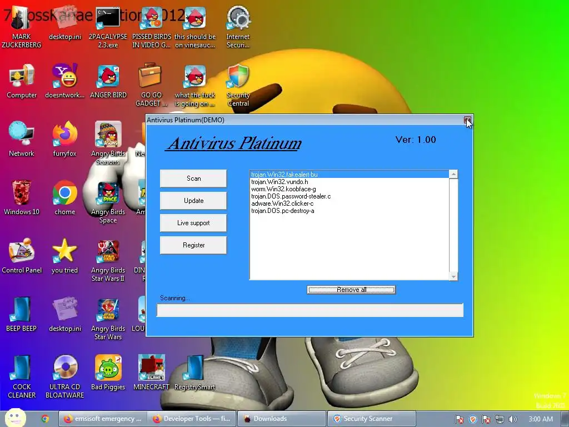This screenshot has width=569, height=427.
Task: Switch to Downloads taskbar window
Action: point(282,419)
